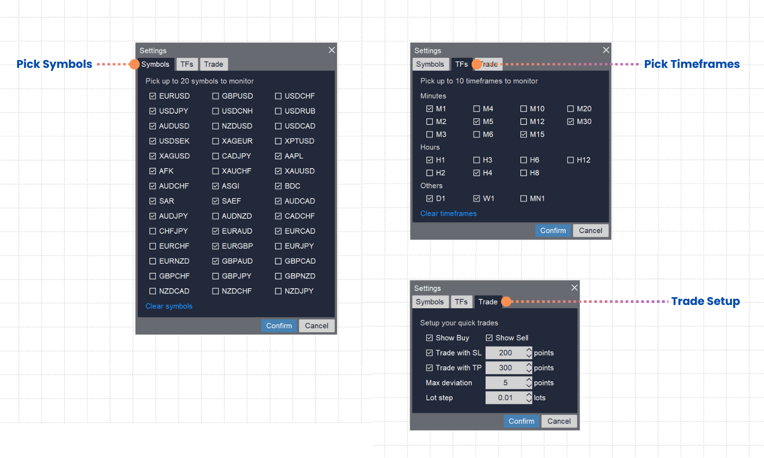Enable the NZDJPY symbol checkbox
The image size is (764, 458).
tap(278, 291)
